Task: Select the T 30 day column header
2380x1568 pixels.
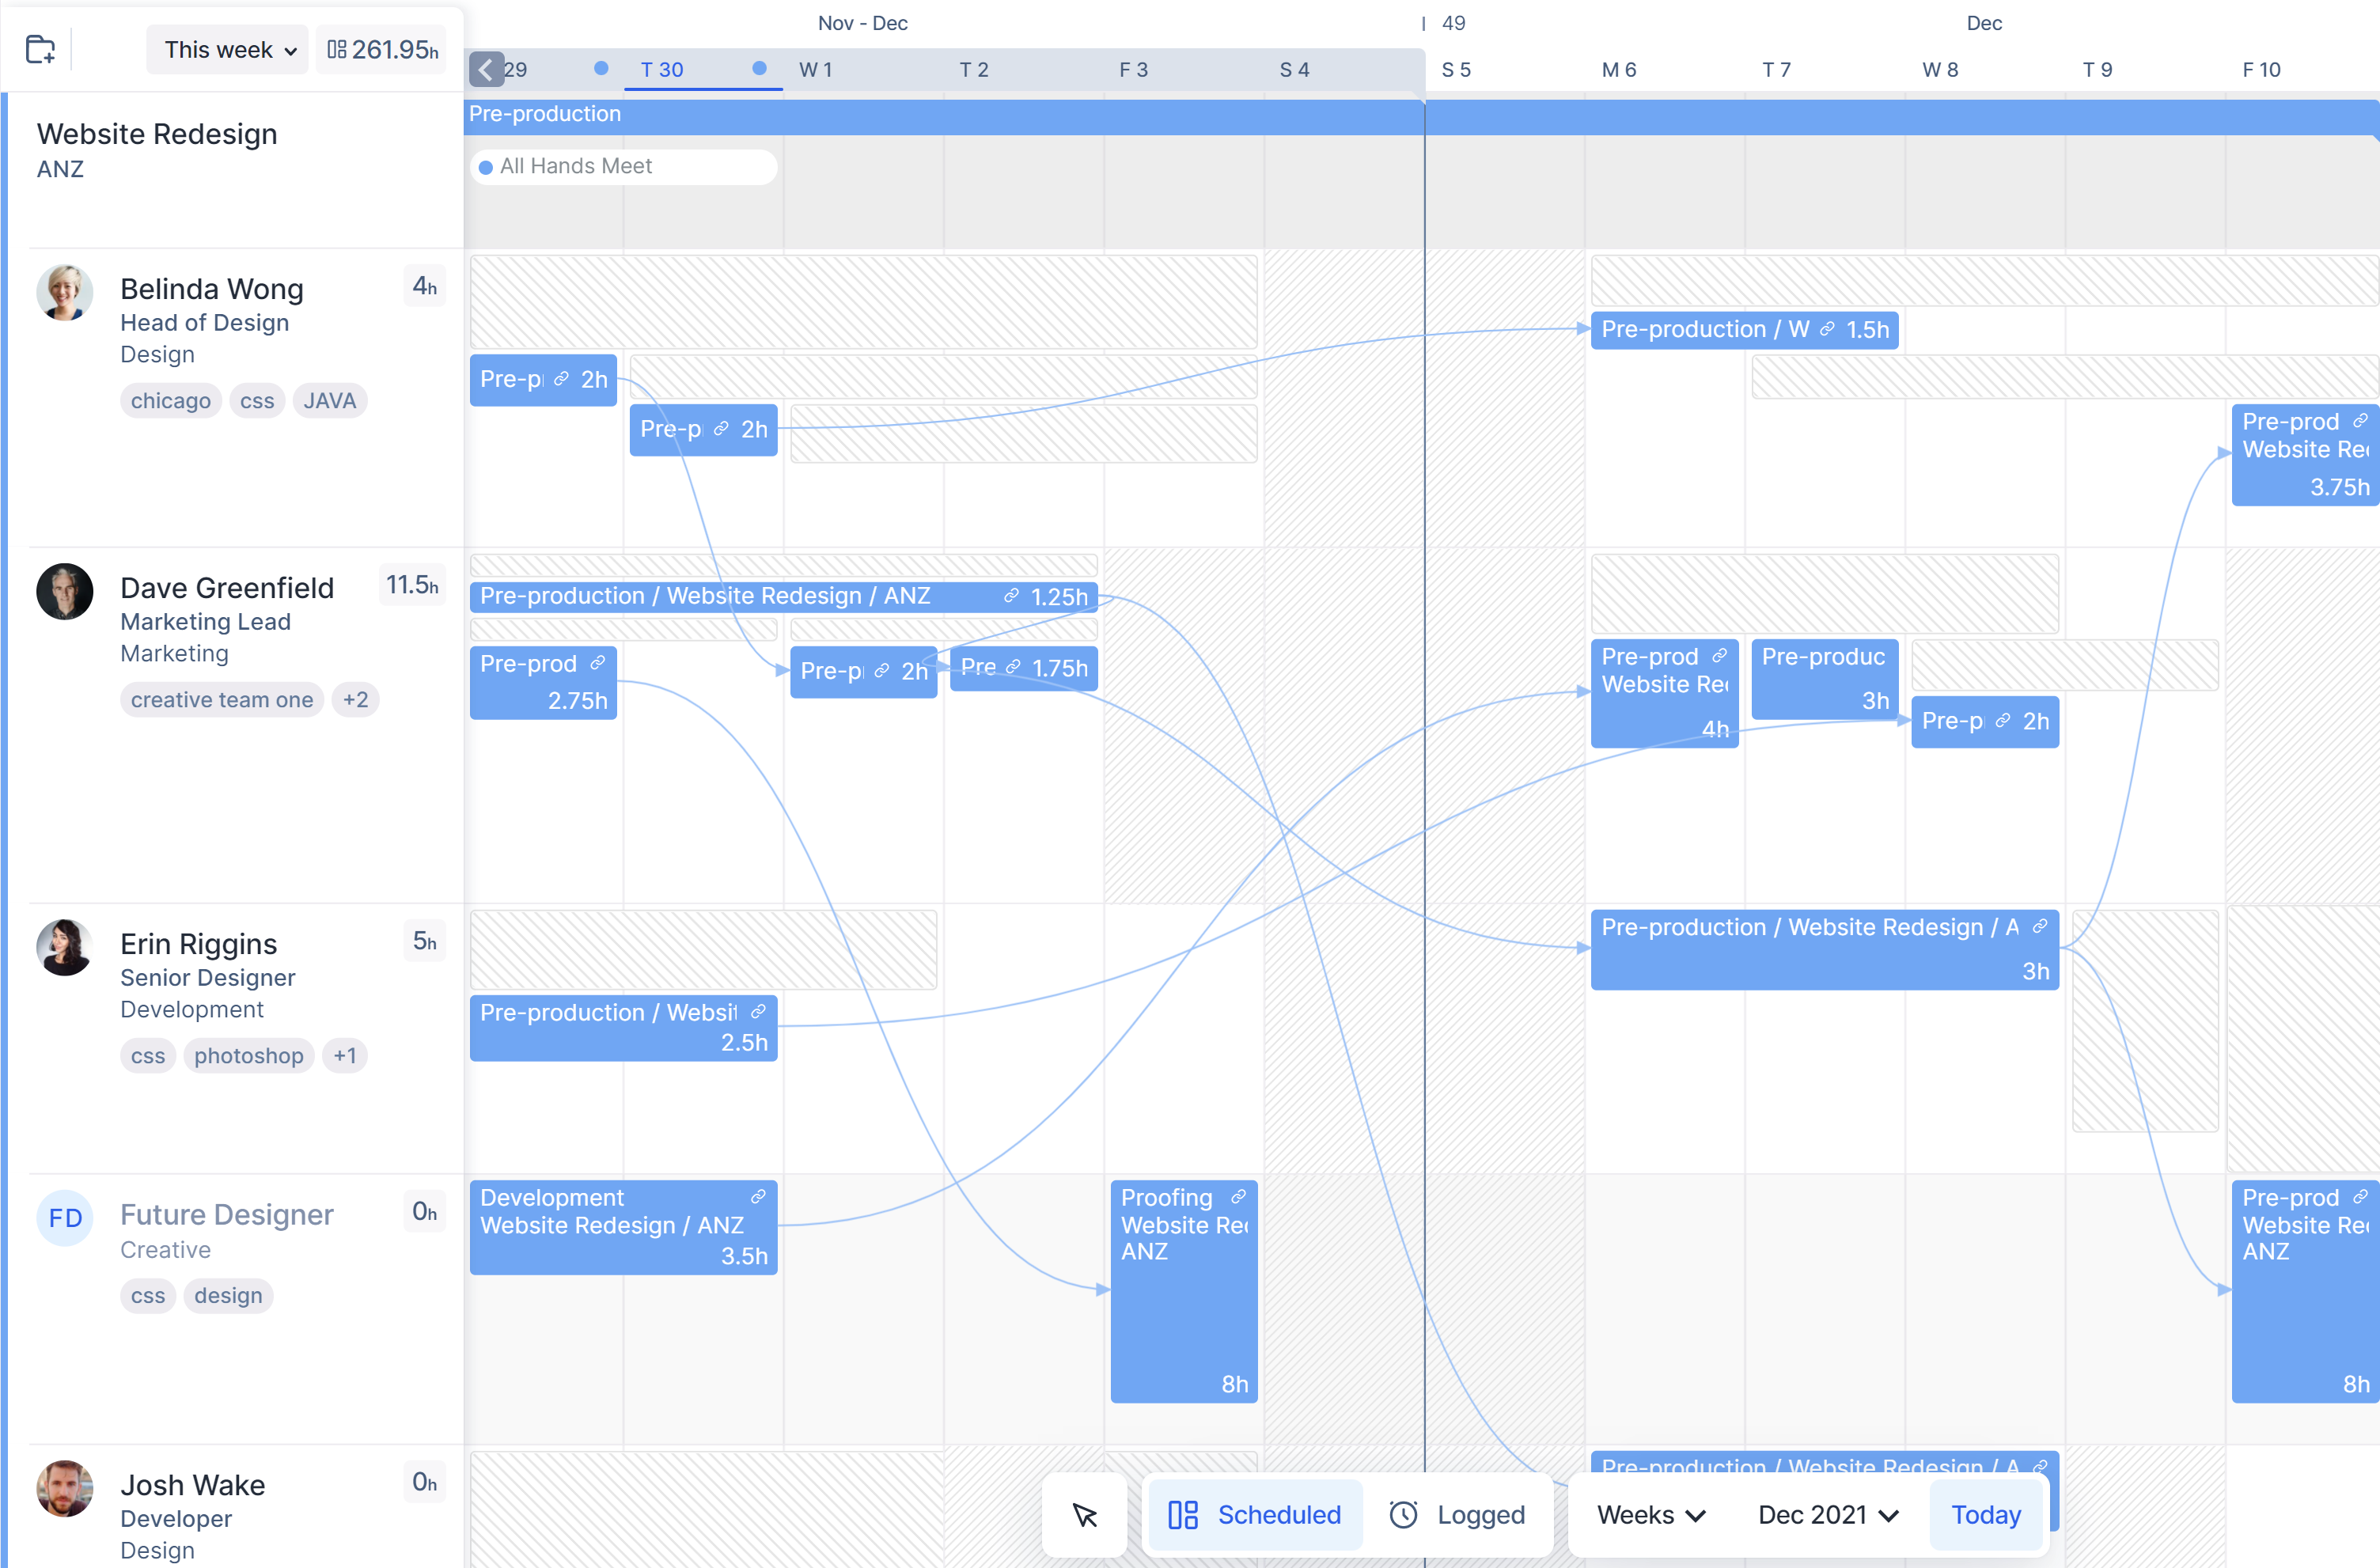Action: pos(662,70)
